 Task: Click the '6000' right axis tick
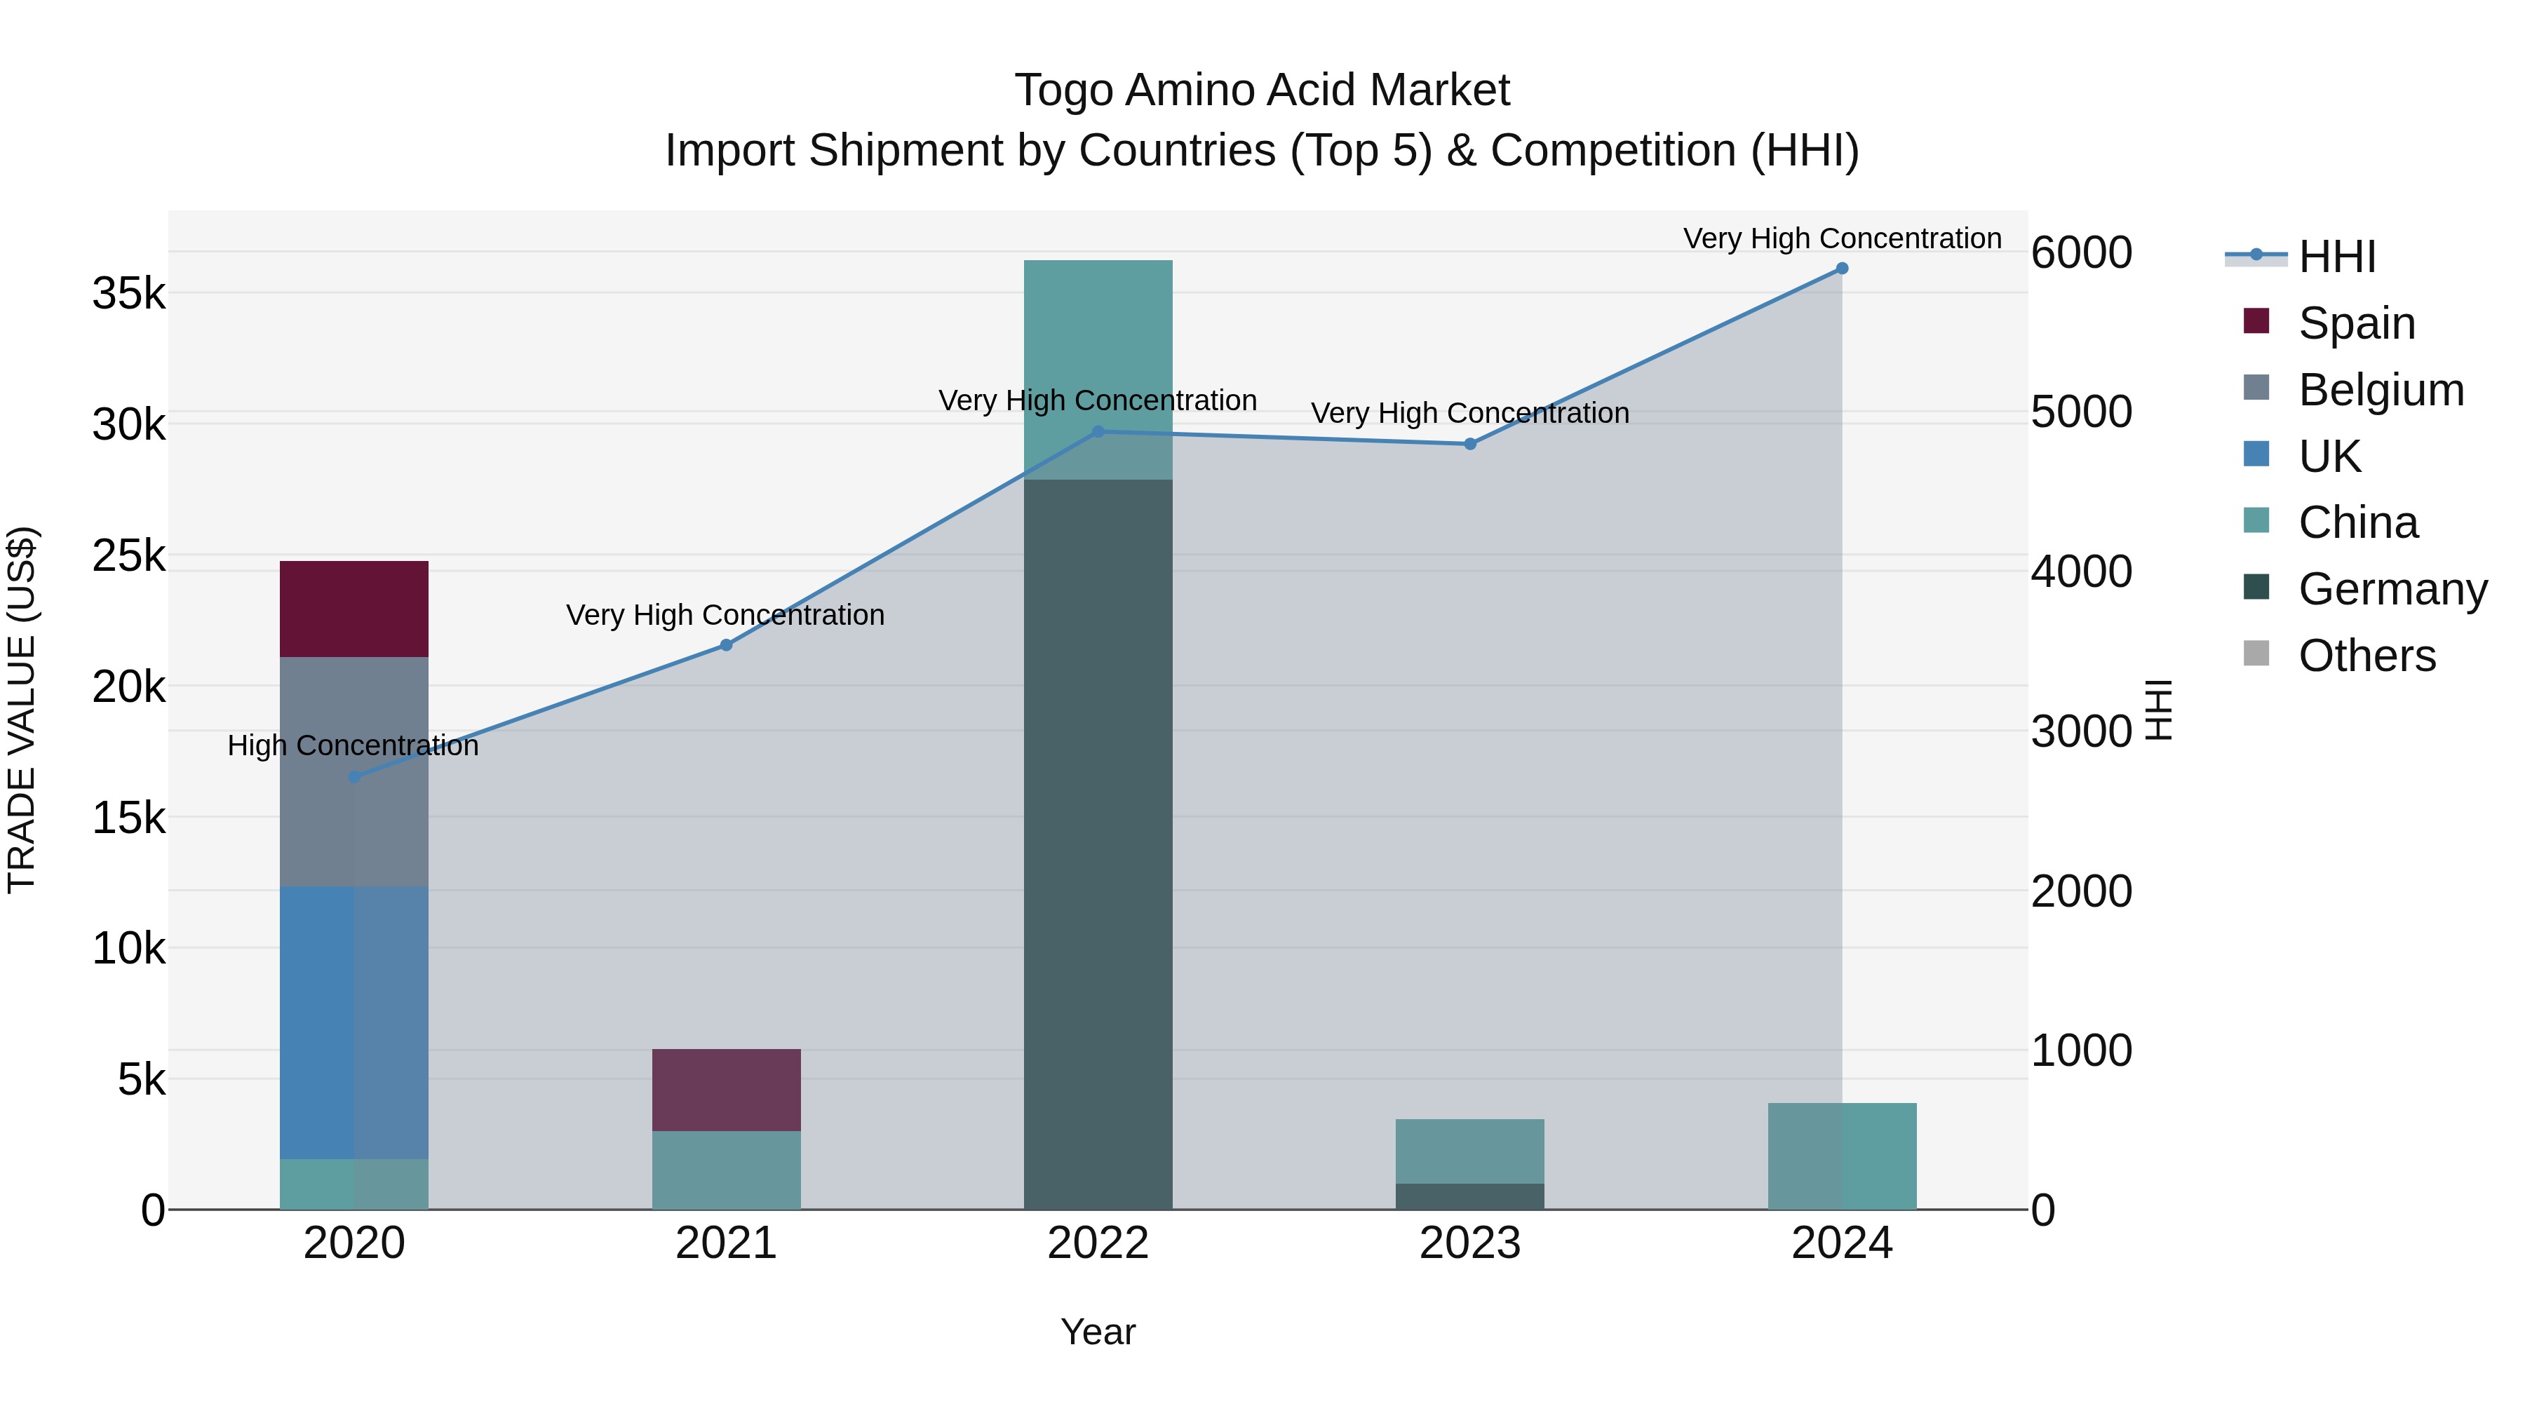2082,252
